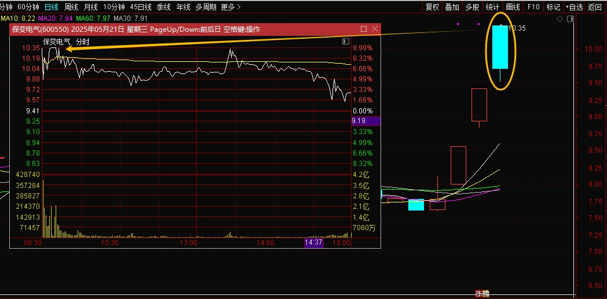Click the intraday popup title bar text
The width and height of the screenshot is (607, 299).
(136, 29)
